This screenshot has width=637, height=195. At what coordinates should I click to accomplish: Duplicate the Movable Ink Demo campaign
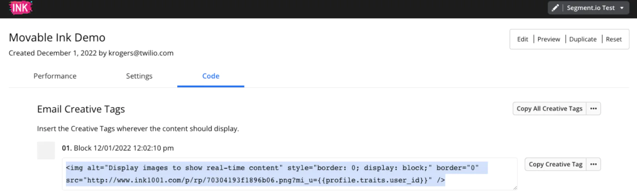point(583,39)
